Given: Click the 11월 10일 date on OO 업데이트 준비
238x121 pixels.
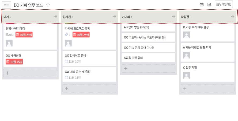Looking at the screenshot, I should point(73,62).
